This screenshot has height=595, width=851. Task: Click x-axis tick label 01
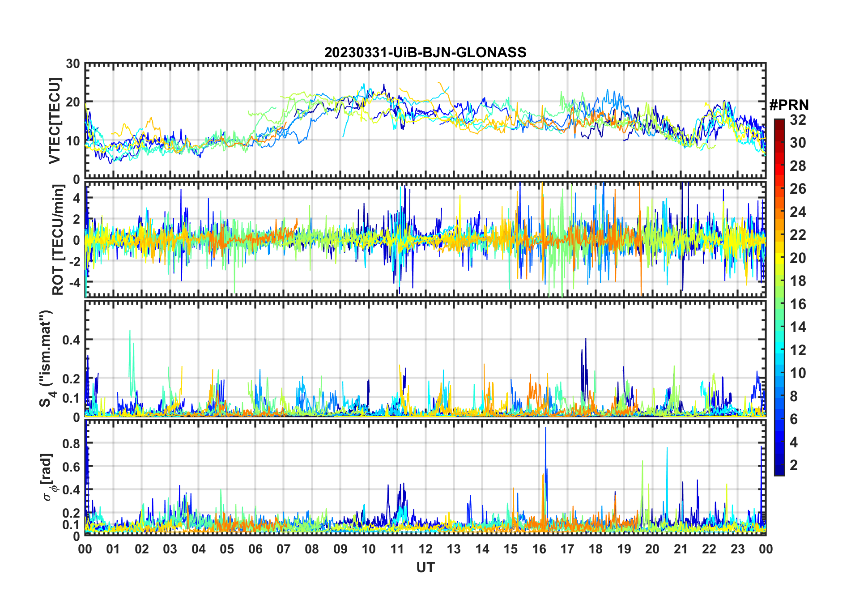click(x=113, y=549)
